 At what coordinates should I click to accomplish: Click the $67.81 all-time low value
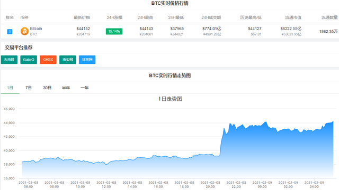click(256, 34)
